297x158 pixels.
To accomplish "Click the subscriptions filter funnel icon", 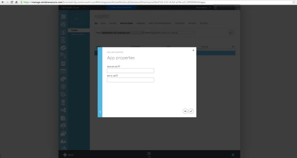I will (x=210, y=8).
